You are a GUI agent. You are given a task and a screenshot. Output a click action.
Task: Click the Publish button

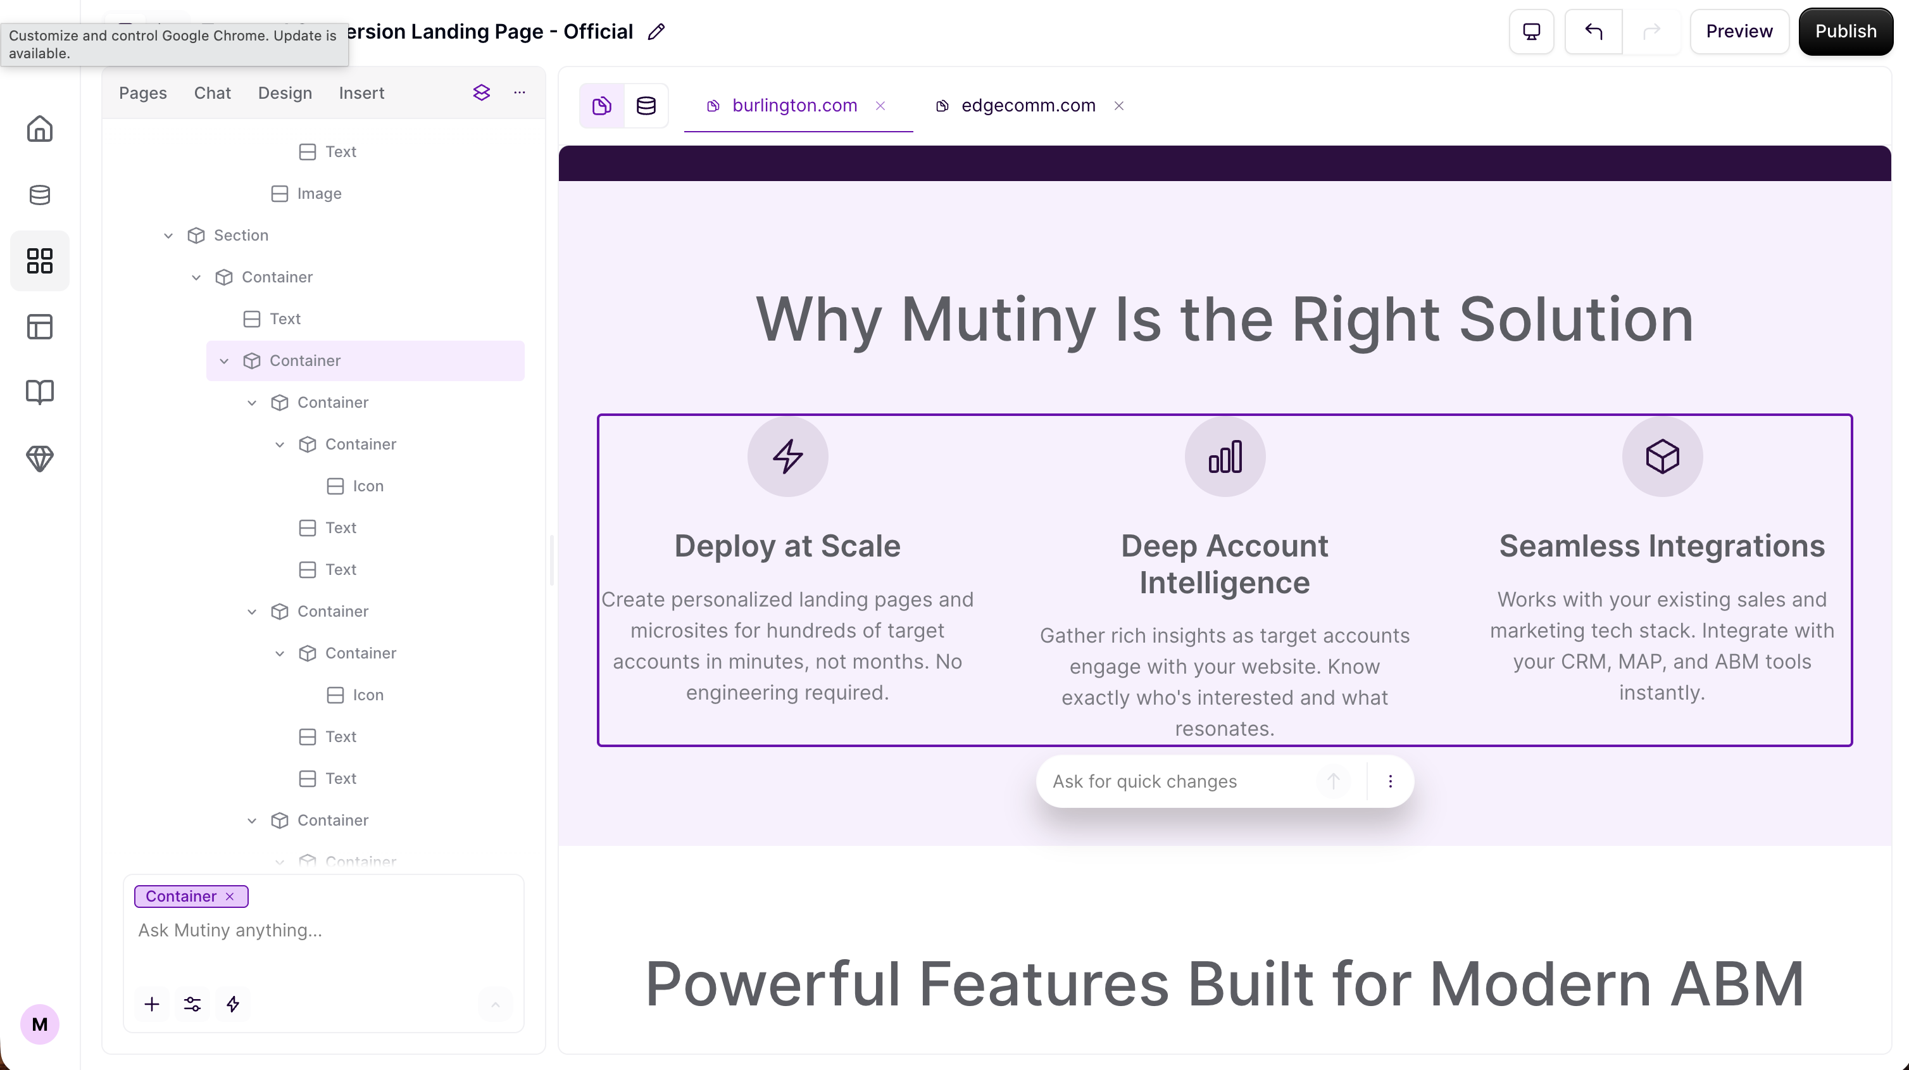(x=1845, y=32)
